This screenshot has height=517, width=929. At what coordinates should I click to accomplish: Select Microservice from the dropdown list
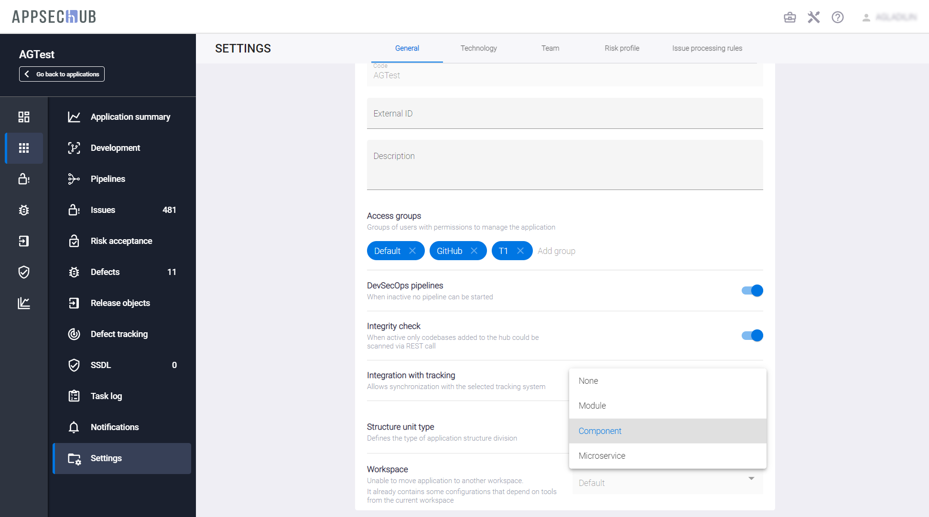point(602,456)
